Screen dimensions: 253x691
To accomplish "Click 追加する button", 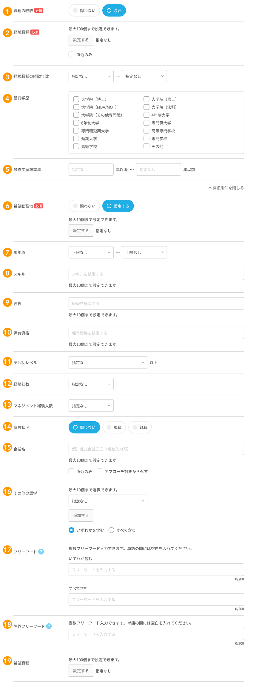I will click(x=81, y=515).
